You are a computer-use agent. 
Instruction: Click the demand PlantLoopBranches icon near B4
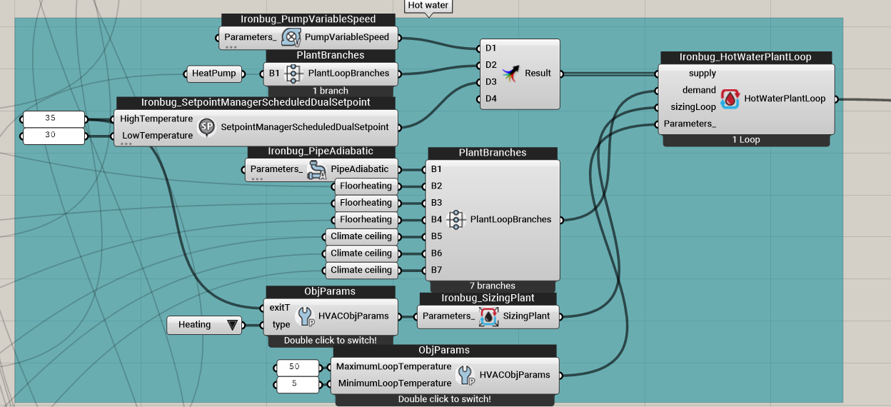(x=456, y=220)
